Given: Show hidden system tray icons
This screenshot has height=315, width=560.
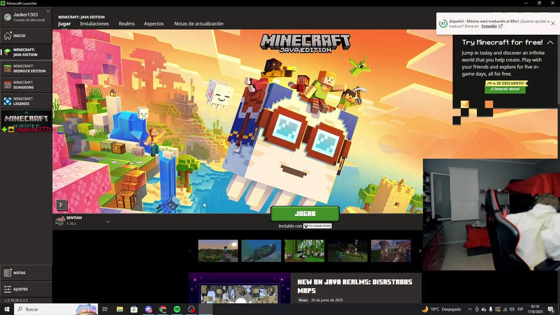Looking at the screenshot, I should (470, 309).
